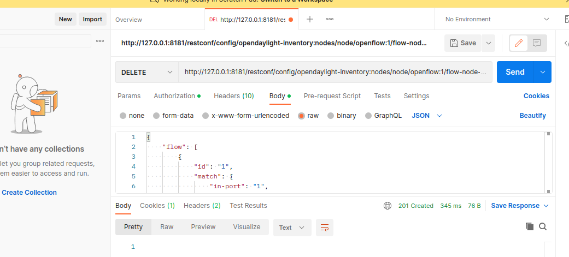Switch to request Headers (10) tab
This screenshot has width=569, height=257.
coord(234,96)
